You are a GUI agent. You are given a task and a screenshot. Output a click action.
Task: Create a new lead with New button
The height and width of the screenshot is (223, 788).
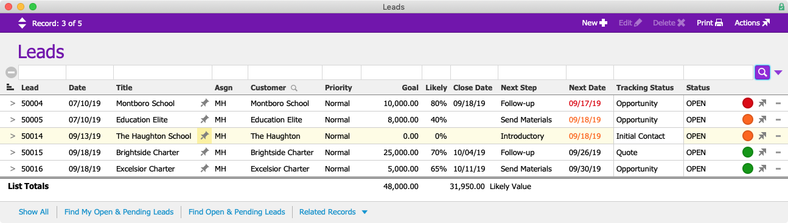tap(594, 23)
